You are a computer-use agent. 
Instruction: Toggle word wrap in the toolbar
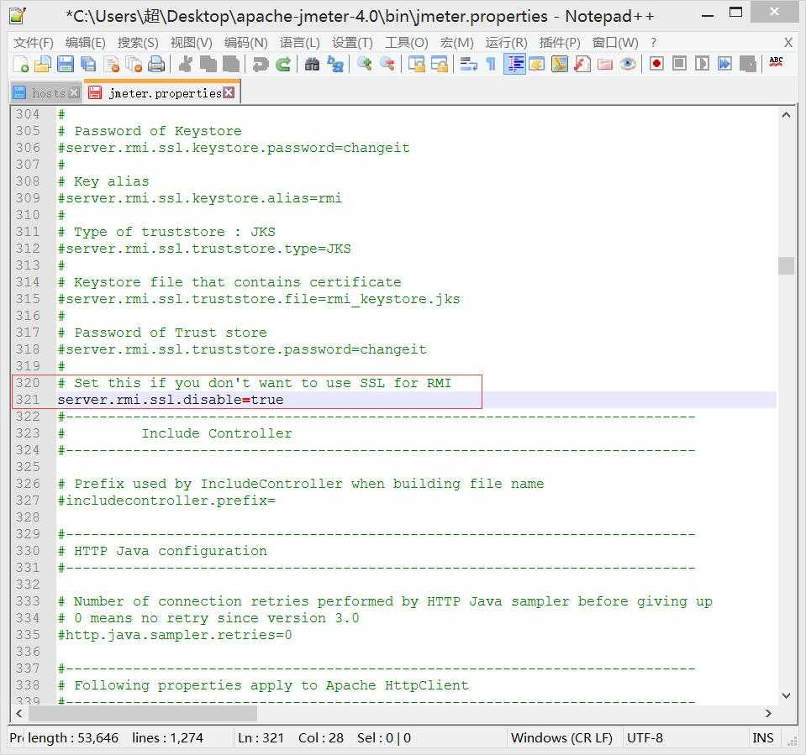click(468, 64)
